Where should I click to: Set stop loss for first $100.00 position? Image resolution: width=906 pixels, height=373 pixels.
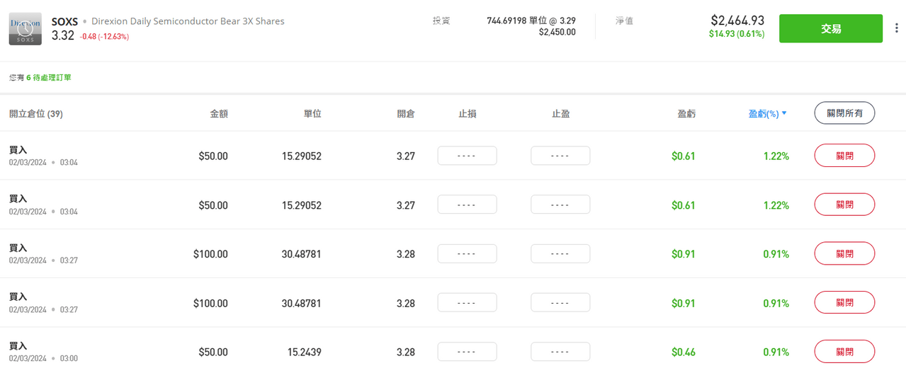click(467, 253)
